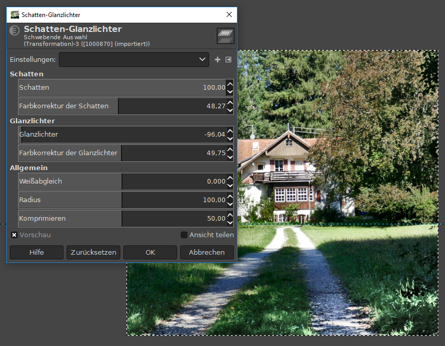Adjust the Radius slider
The height and width of the screenshot is (346, 445).
122,200
